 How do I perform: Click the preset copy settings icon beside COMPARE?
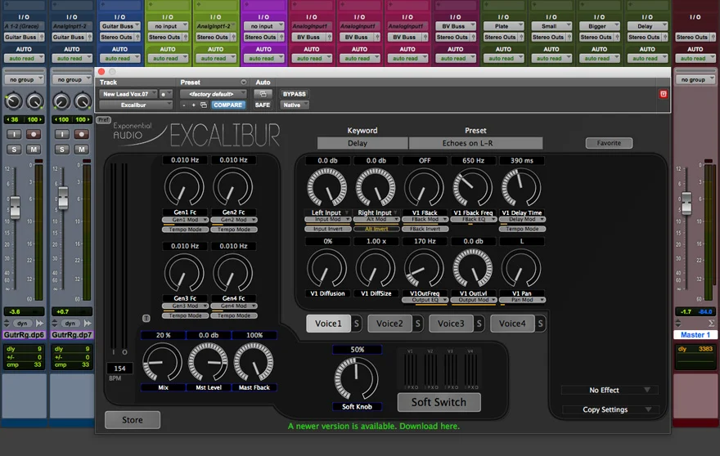click(x=204, y=105)
